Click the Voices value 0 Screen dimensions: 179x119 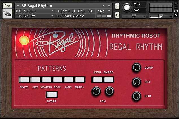[x=74, y=11]
